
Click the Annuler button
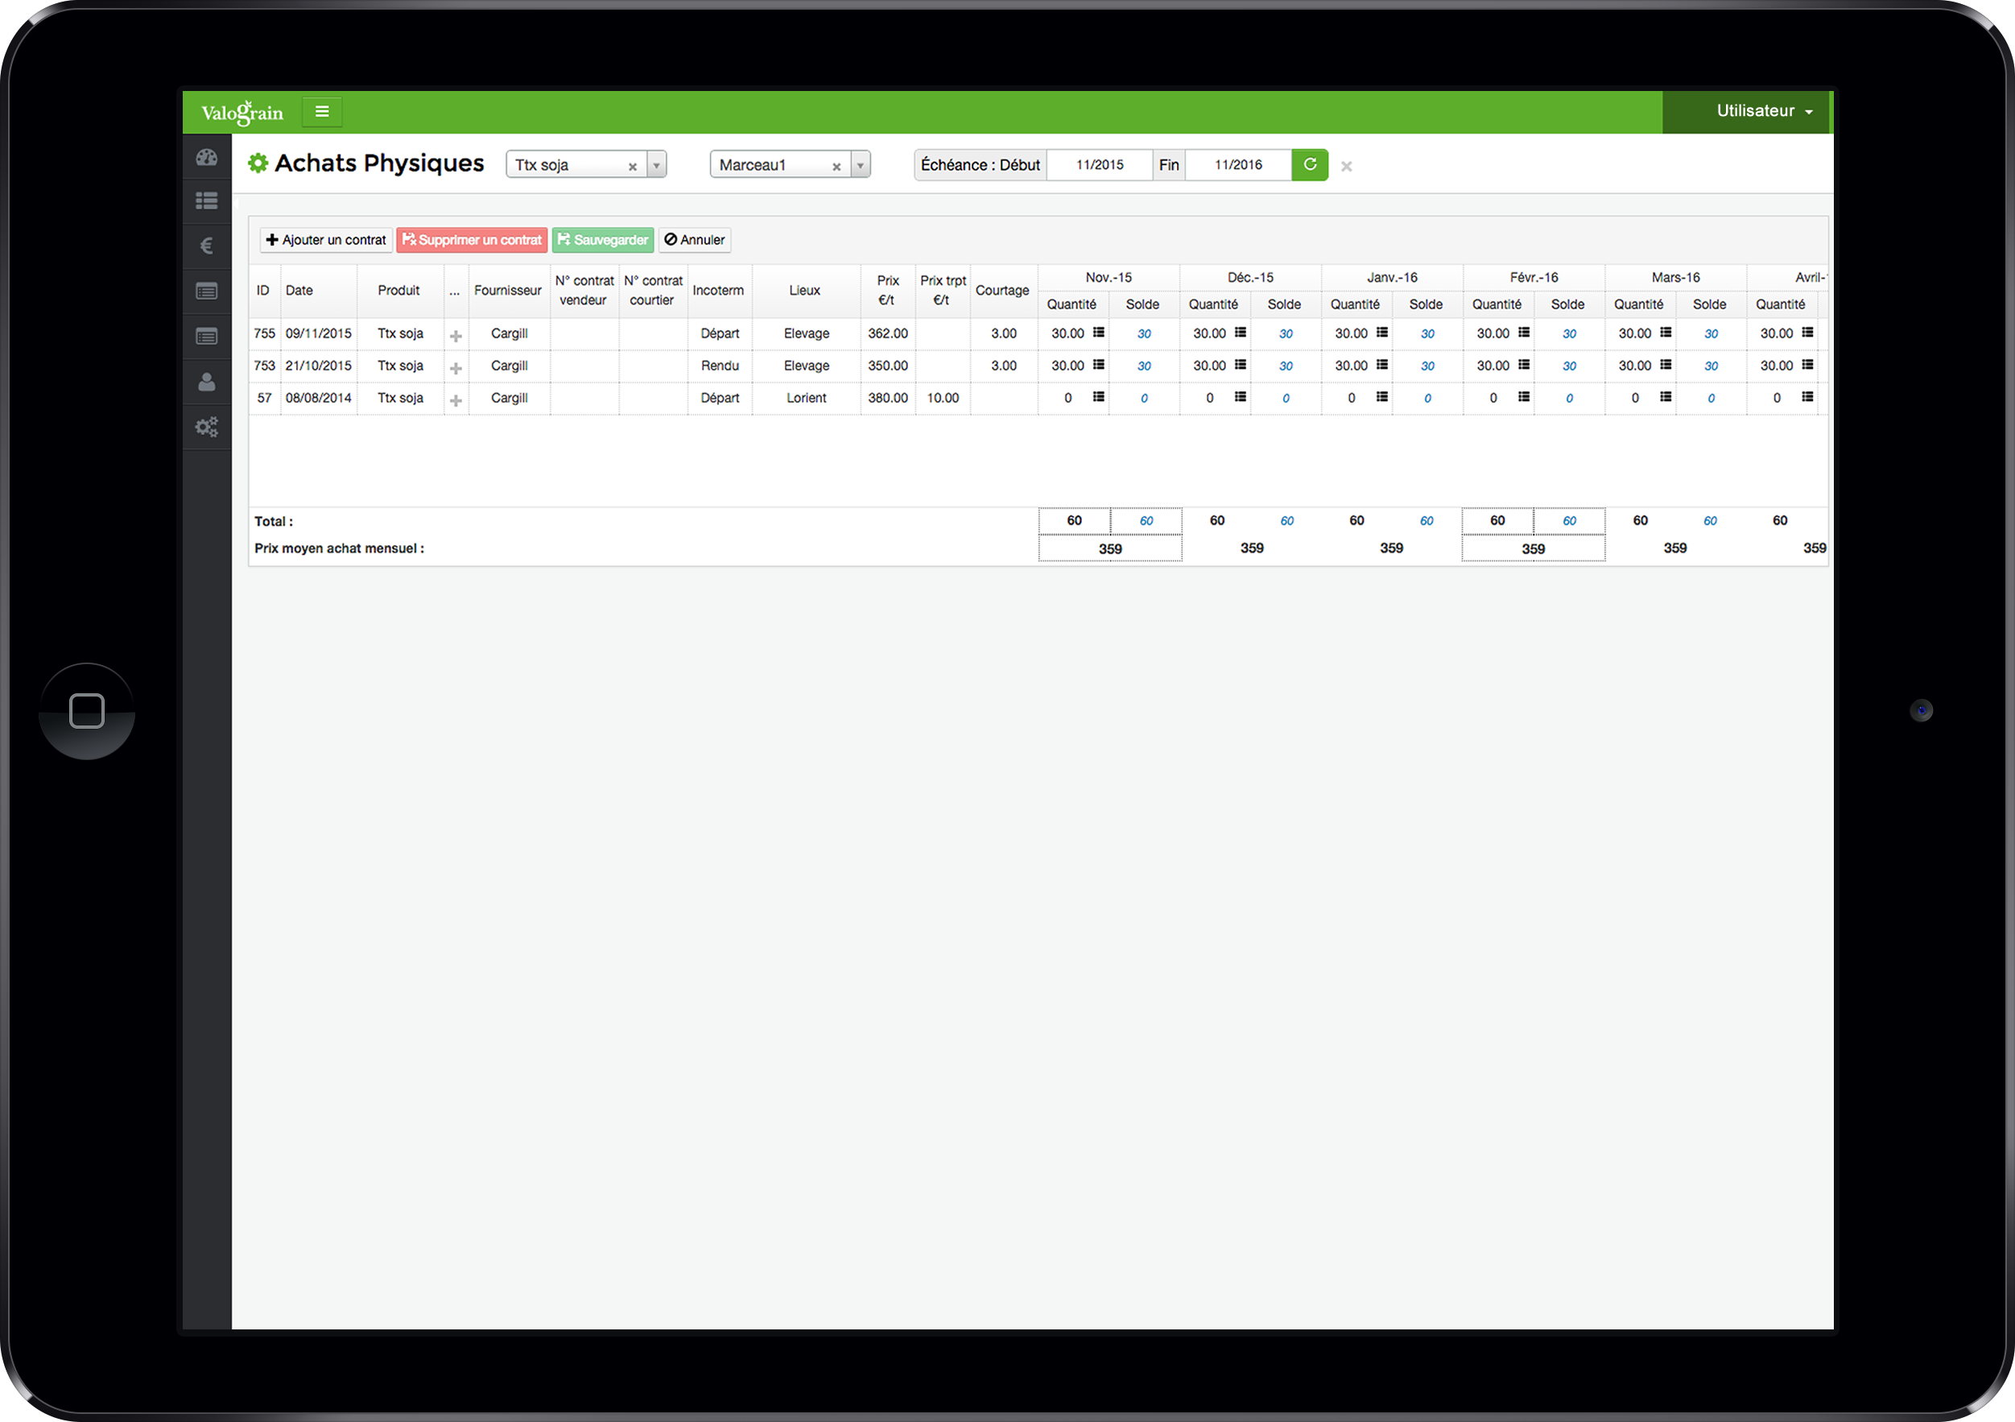pos(695,240)
